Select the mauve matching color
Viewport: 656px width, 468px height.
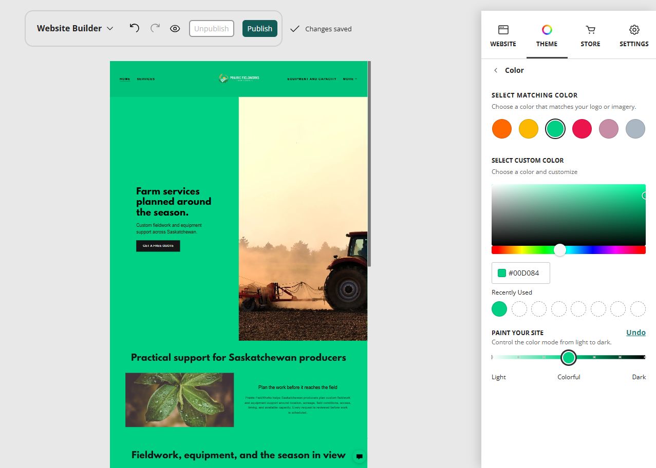tap(609, 129)
